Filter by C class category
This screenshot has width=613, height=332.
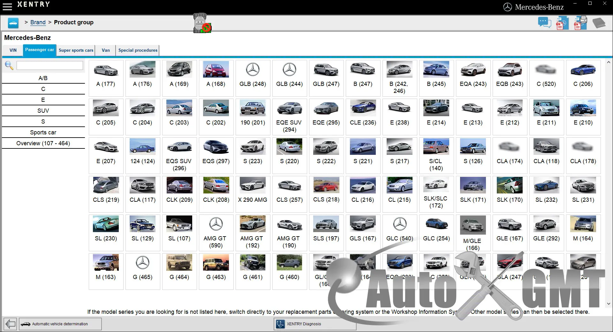(x=43, y=89)
